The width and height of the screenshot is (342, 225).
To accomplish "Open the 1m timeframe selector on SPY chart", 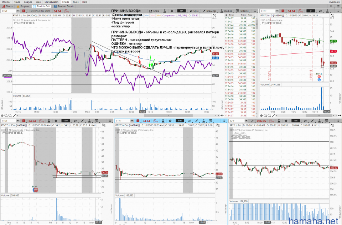I will [296, 121].
